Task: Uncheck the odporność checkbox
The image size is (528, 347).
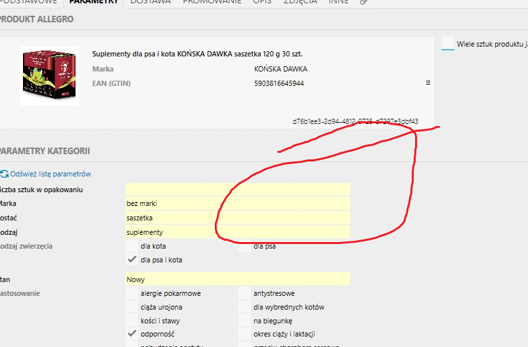Action: (x=131, y=334)
